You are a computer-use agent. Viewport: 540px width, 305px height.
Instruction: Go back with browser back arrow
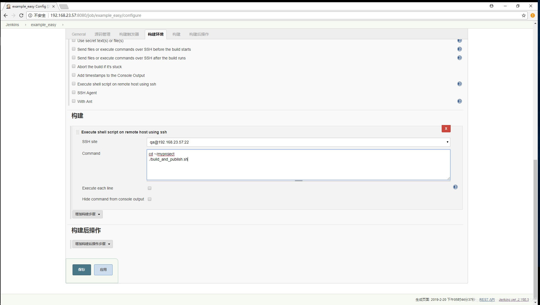click(x=6, y=15)
